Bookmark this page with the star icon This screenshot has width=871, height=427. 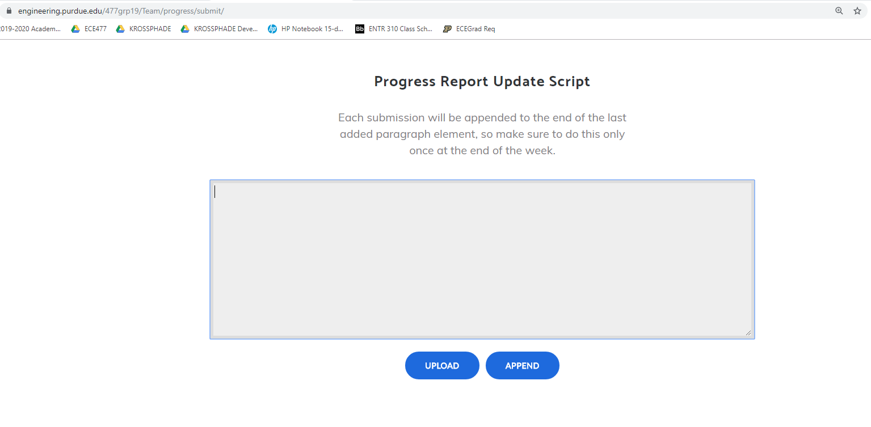(857, 11)
